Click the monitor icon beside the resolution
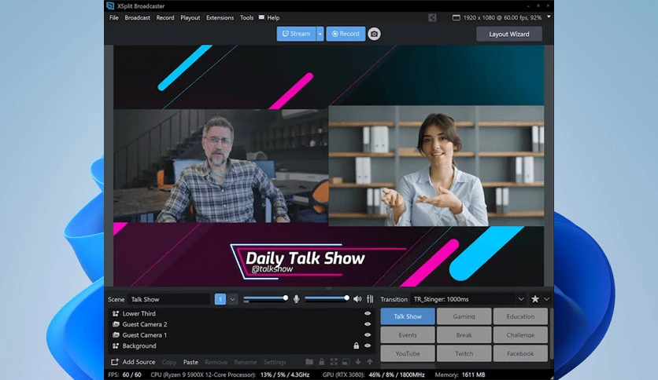Image resolution: width=658 pixels, height=380 pixels. coord(457,17)
